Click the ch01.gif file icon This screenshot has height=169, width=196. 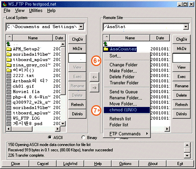pos(9,86)
